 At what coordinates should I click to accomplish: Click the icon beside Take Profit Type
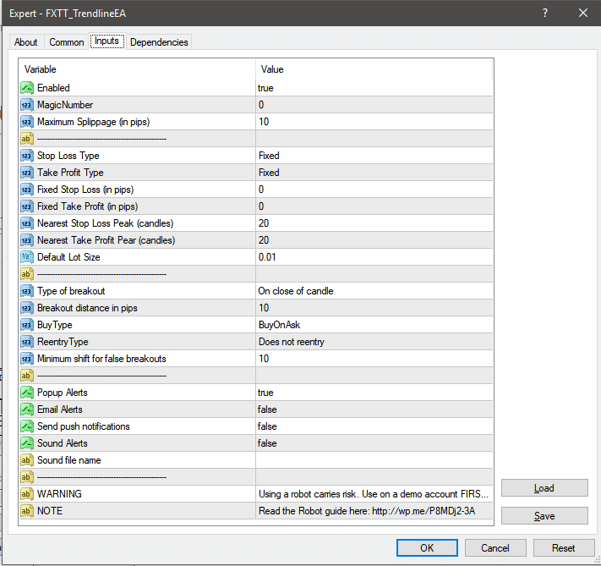pyautogui.click(x=27, y=173)
